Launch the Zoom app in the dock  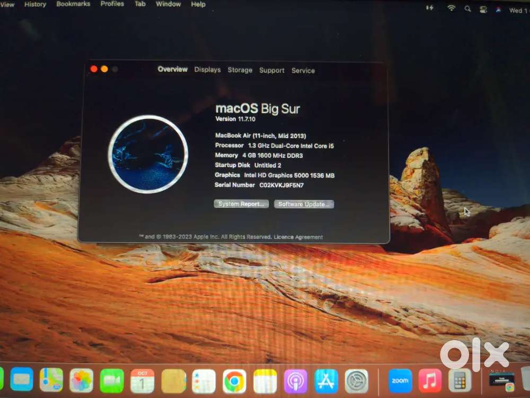pos(400,380)
